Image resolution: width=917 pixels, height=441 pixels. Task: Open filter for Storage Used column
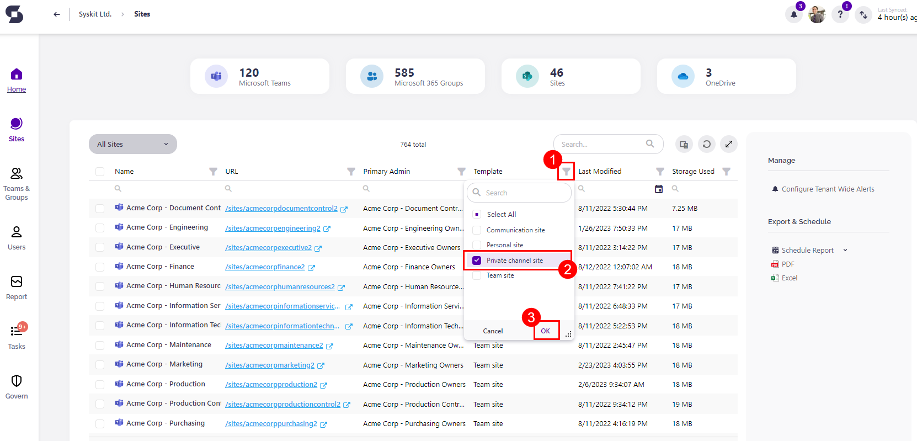pos(726,172)
